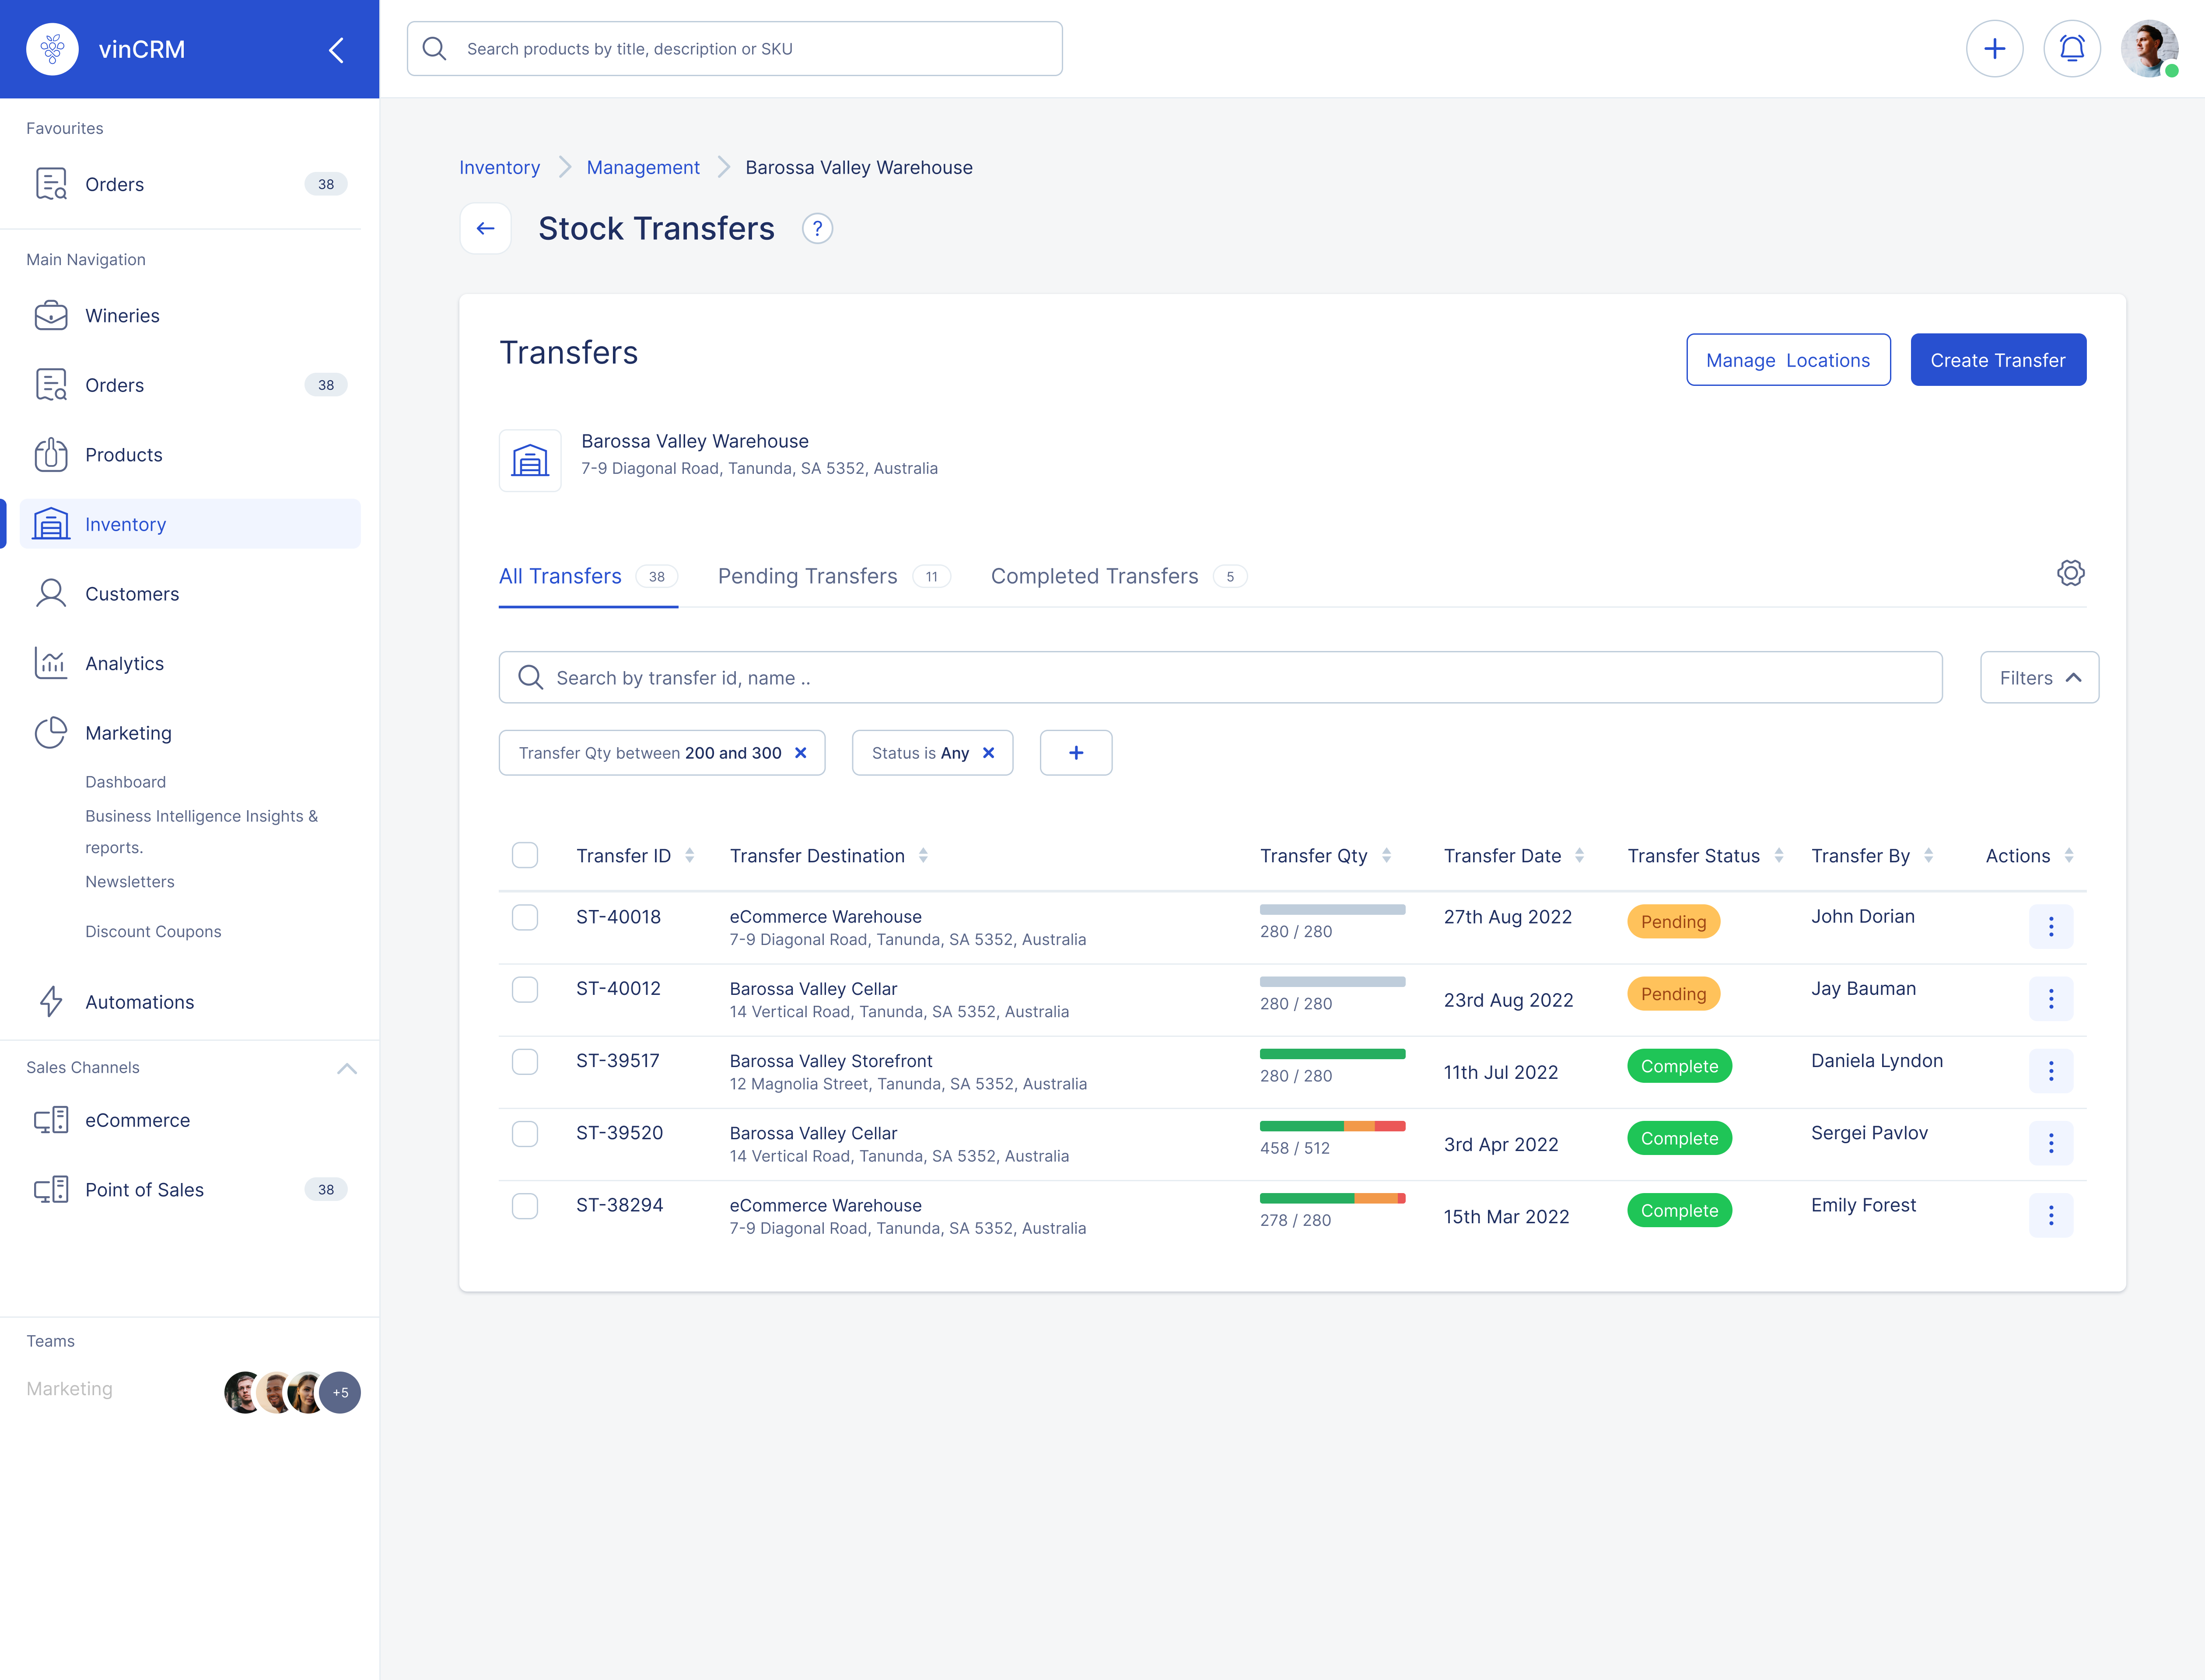
Task: Check the ST-40012 row checkbox
Action: tap(525, 990)
